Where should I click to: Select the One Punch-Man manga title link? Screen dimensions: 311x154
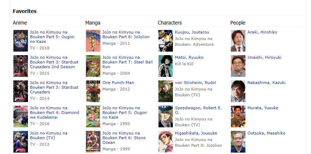pos(118,83)
